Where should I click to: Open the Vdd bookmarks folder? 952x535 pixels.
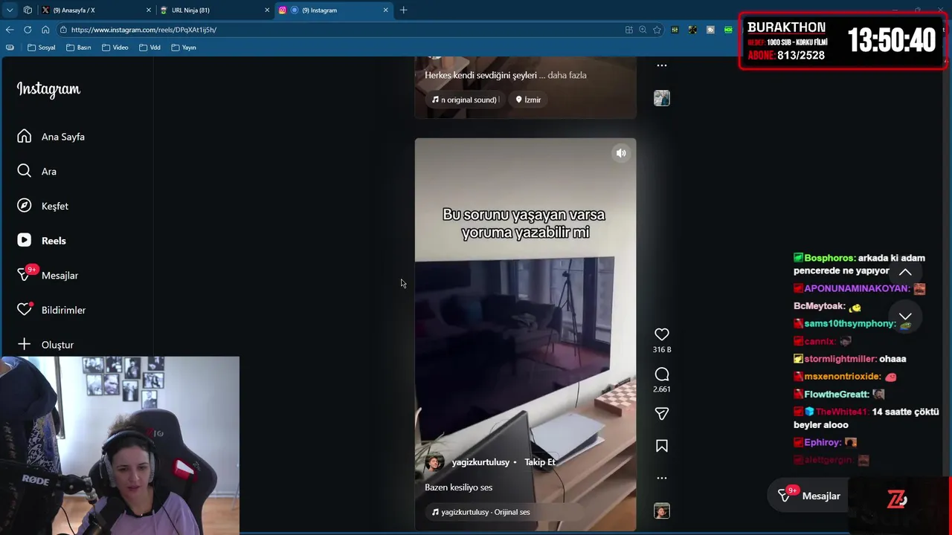point(149,48)
